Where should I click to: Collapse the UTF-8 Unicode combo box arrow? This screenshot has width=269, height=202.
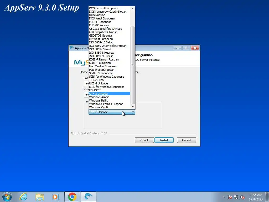point(133,112)
